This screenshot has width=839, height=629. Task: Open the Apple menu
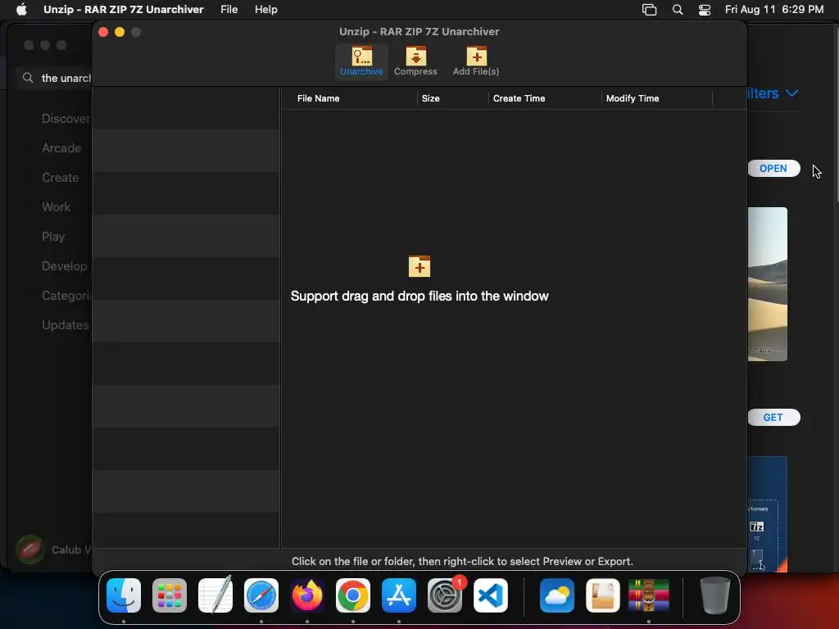21,9
